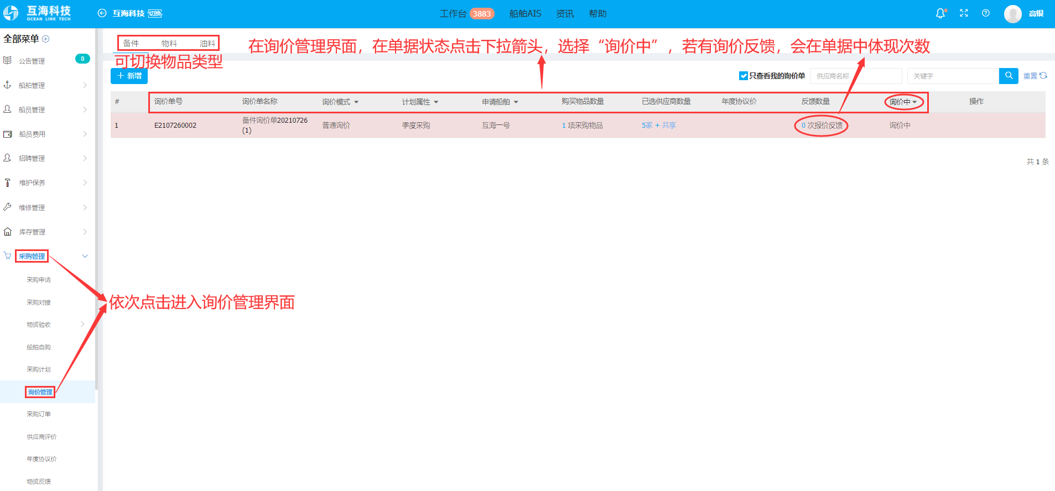Expand the 物资验收 submenu chevron
Image resolution: width=1055 pixels, height=491 pixels.
[x=82, y=324]
